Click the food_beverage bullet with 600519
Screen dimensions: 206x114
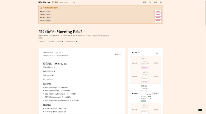[x=60, y=94]
